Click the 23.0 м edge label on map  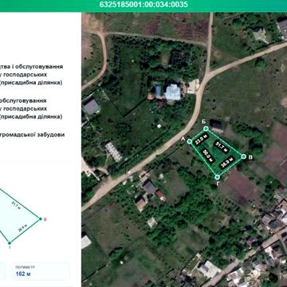(202, 140)
